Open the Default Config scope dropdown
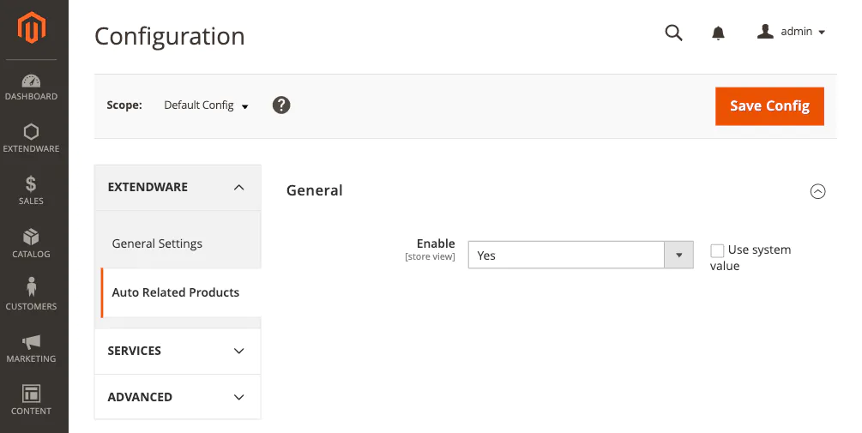The width and height of the screenshot is (862, 433). pyautogui.click(x=206, y=105)
